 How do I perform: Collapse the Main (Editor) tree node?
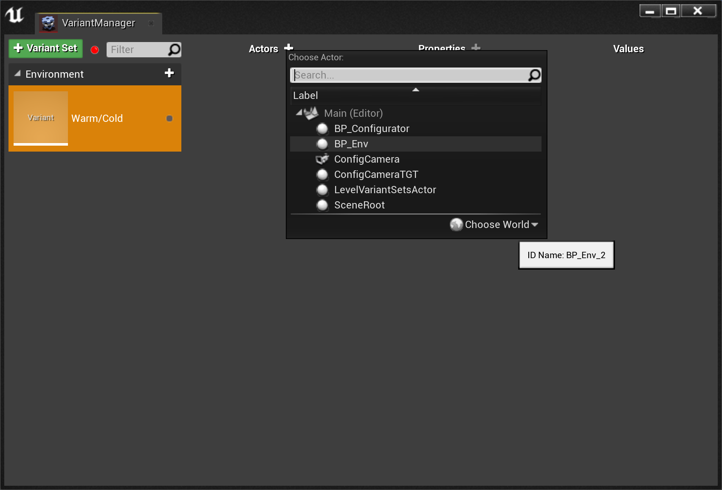click(299, 113)
